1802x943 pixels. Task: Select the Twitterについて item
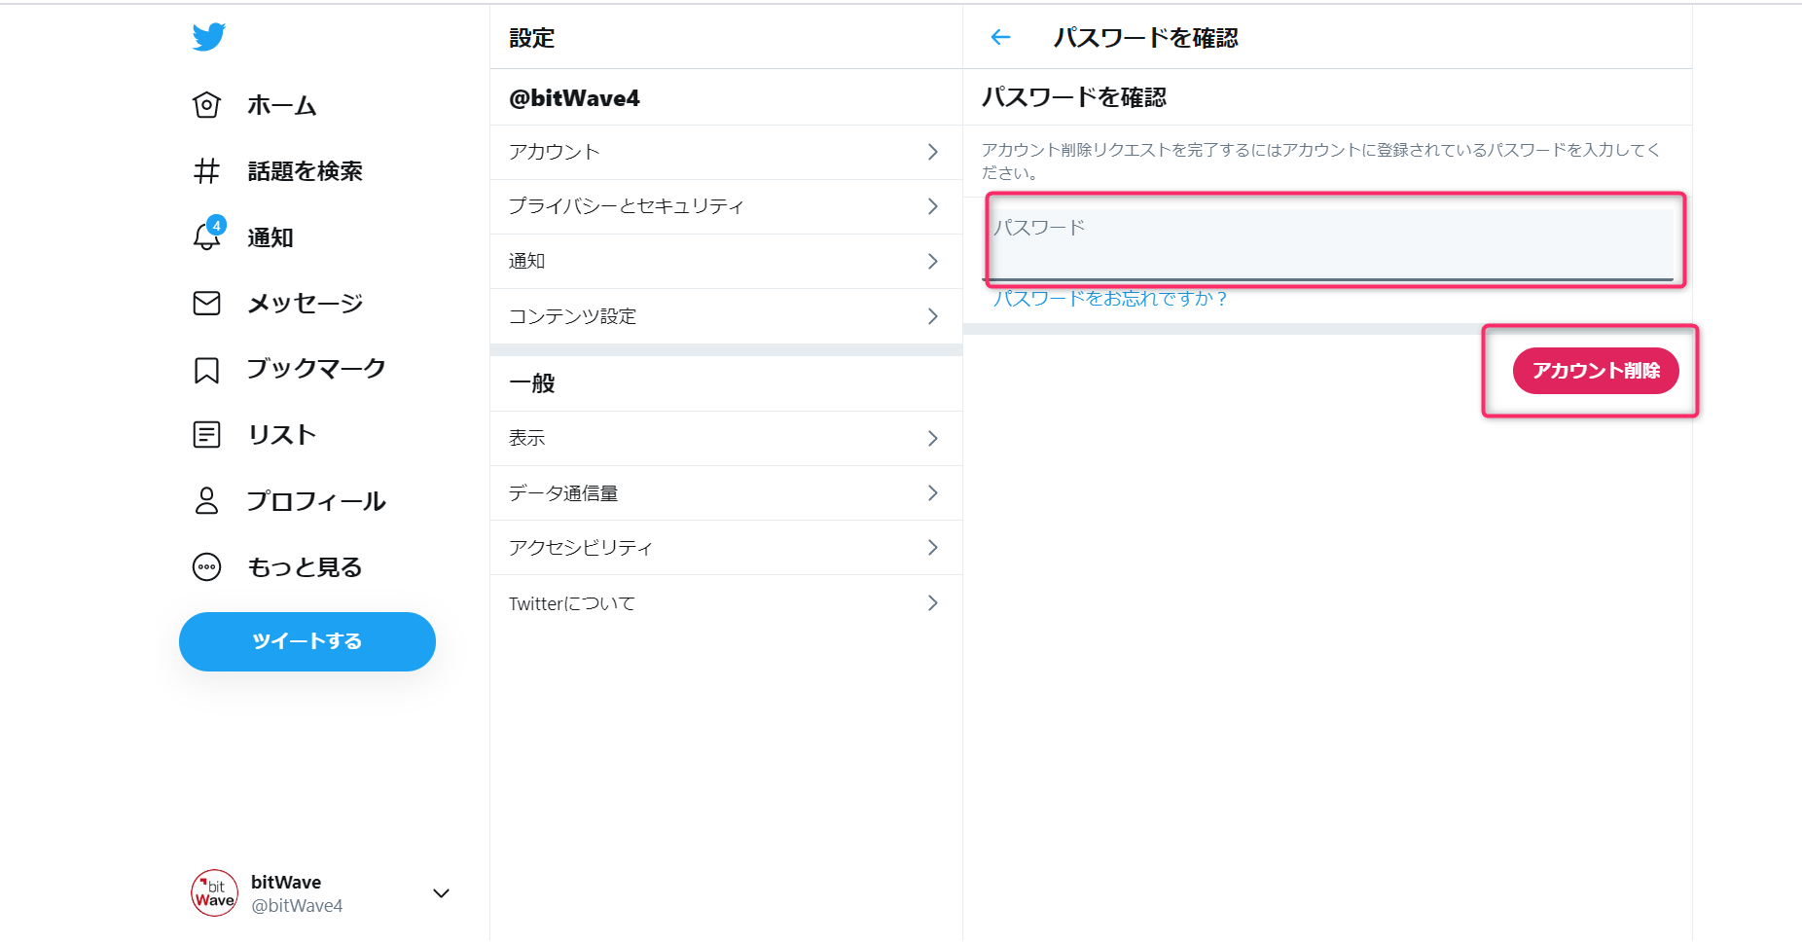[726, 603]
